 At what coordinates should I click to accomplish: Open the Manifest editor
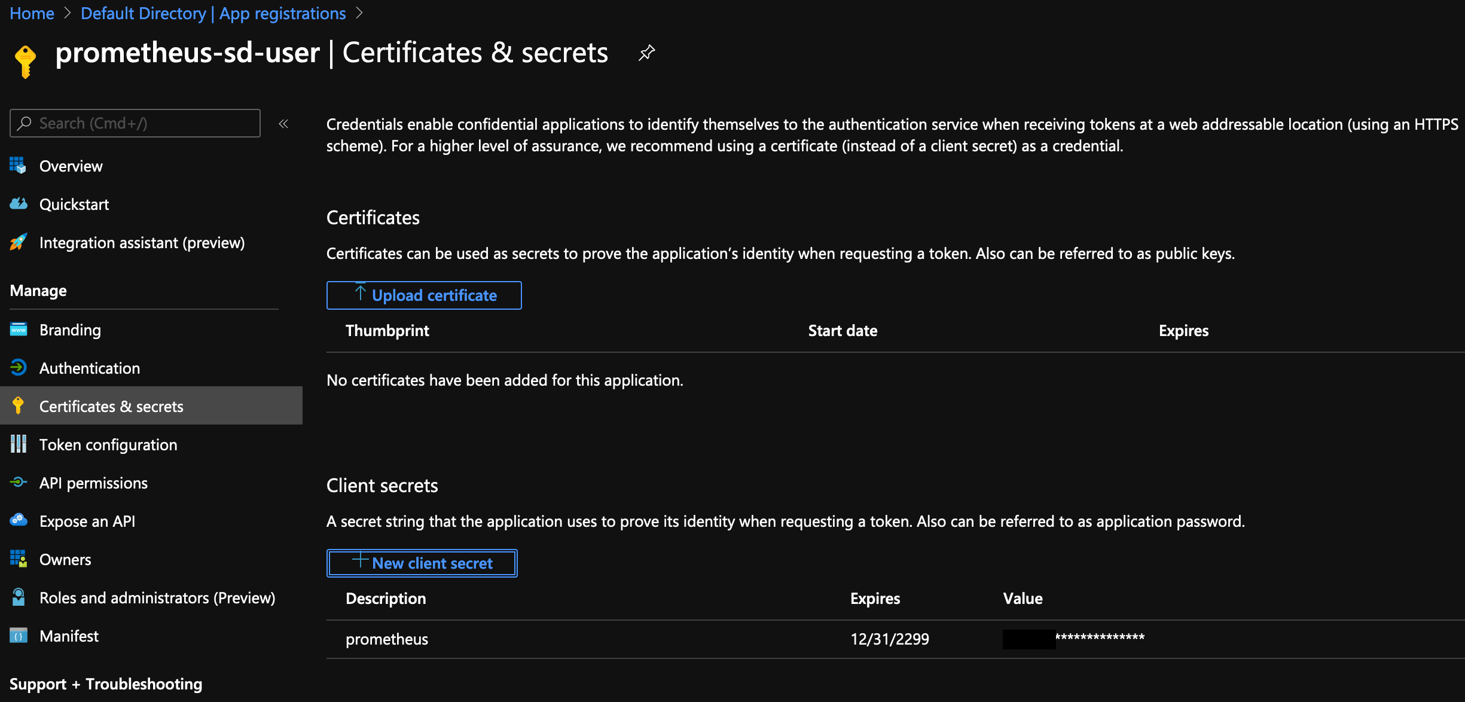pos(69,636)
